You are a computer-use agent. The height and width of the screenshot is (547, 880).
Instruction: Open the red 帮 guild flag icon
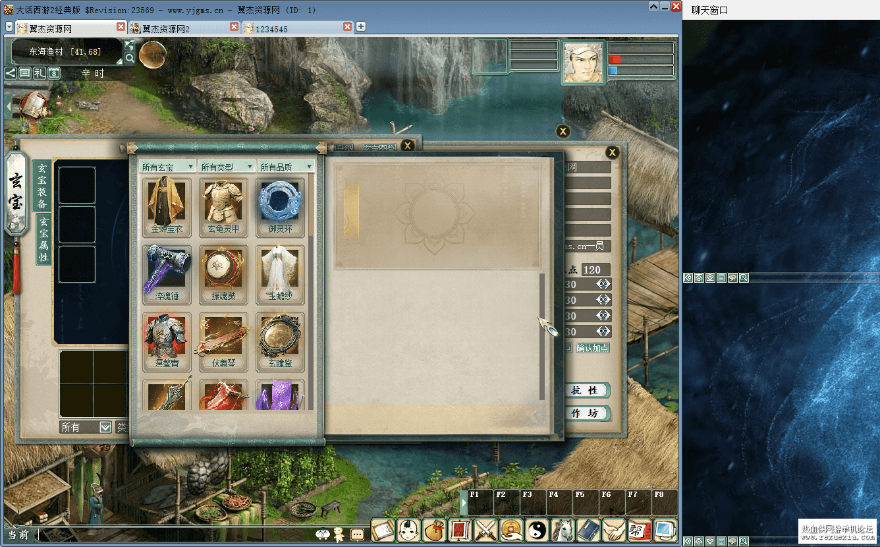[640, 530]
